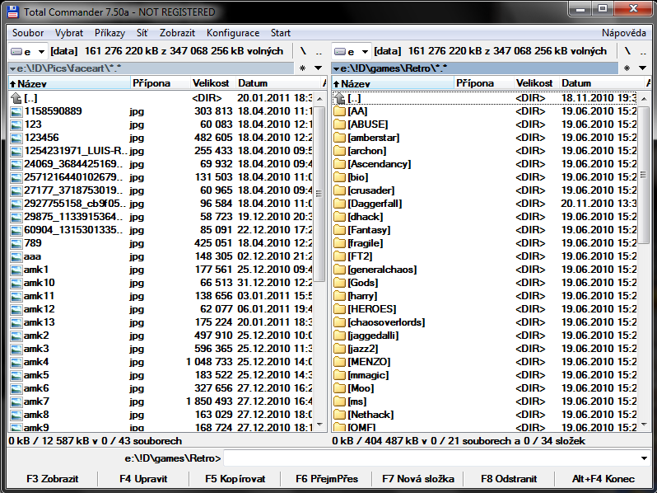Click the F6 PřejmPřes button

(x=327, y=479)
